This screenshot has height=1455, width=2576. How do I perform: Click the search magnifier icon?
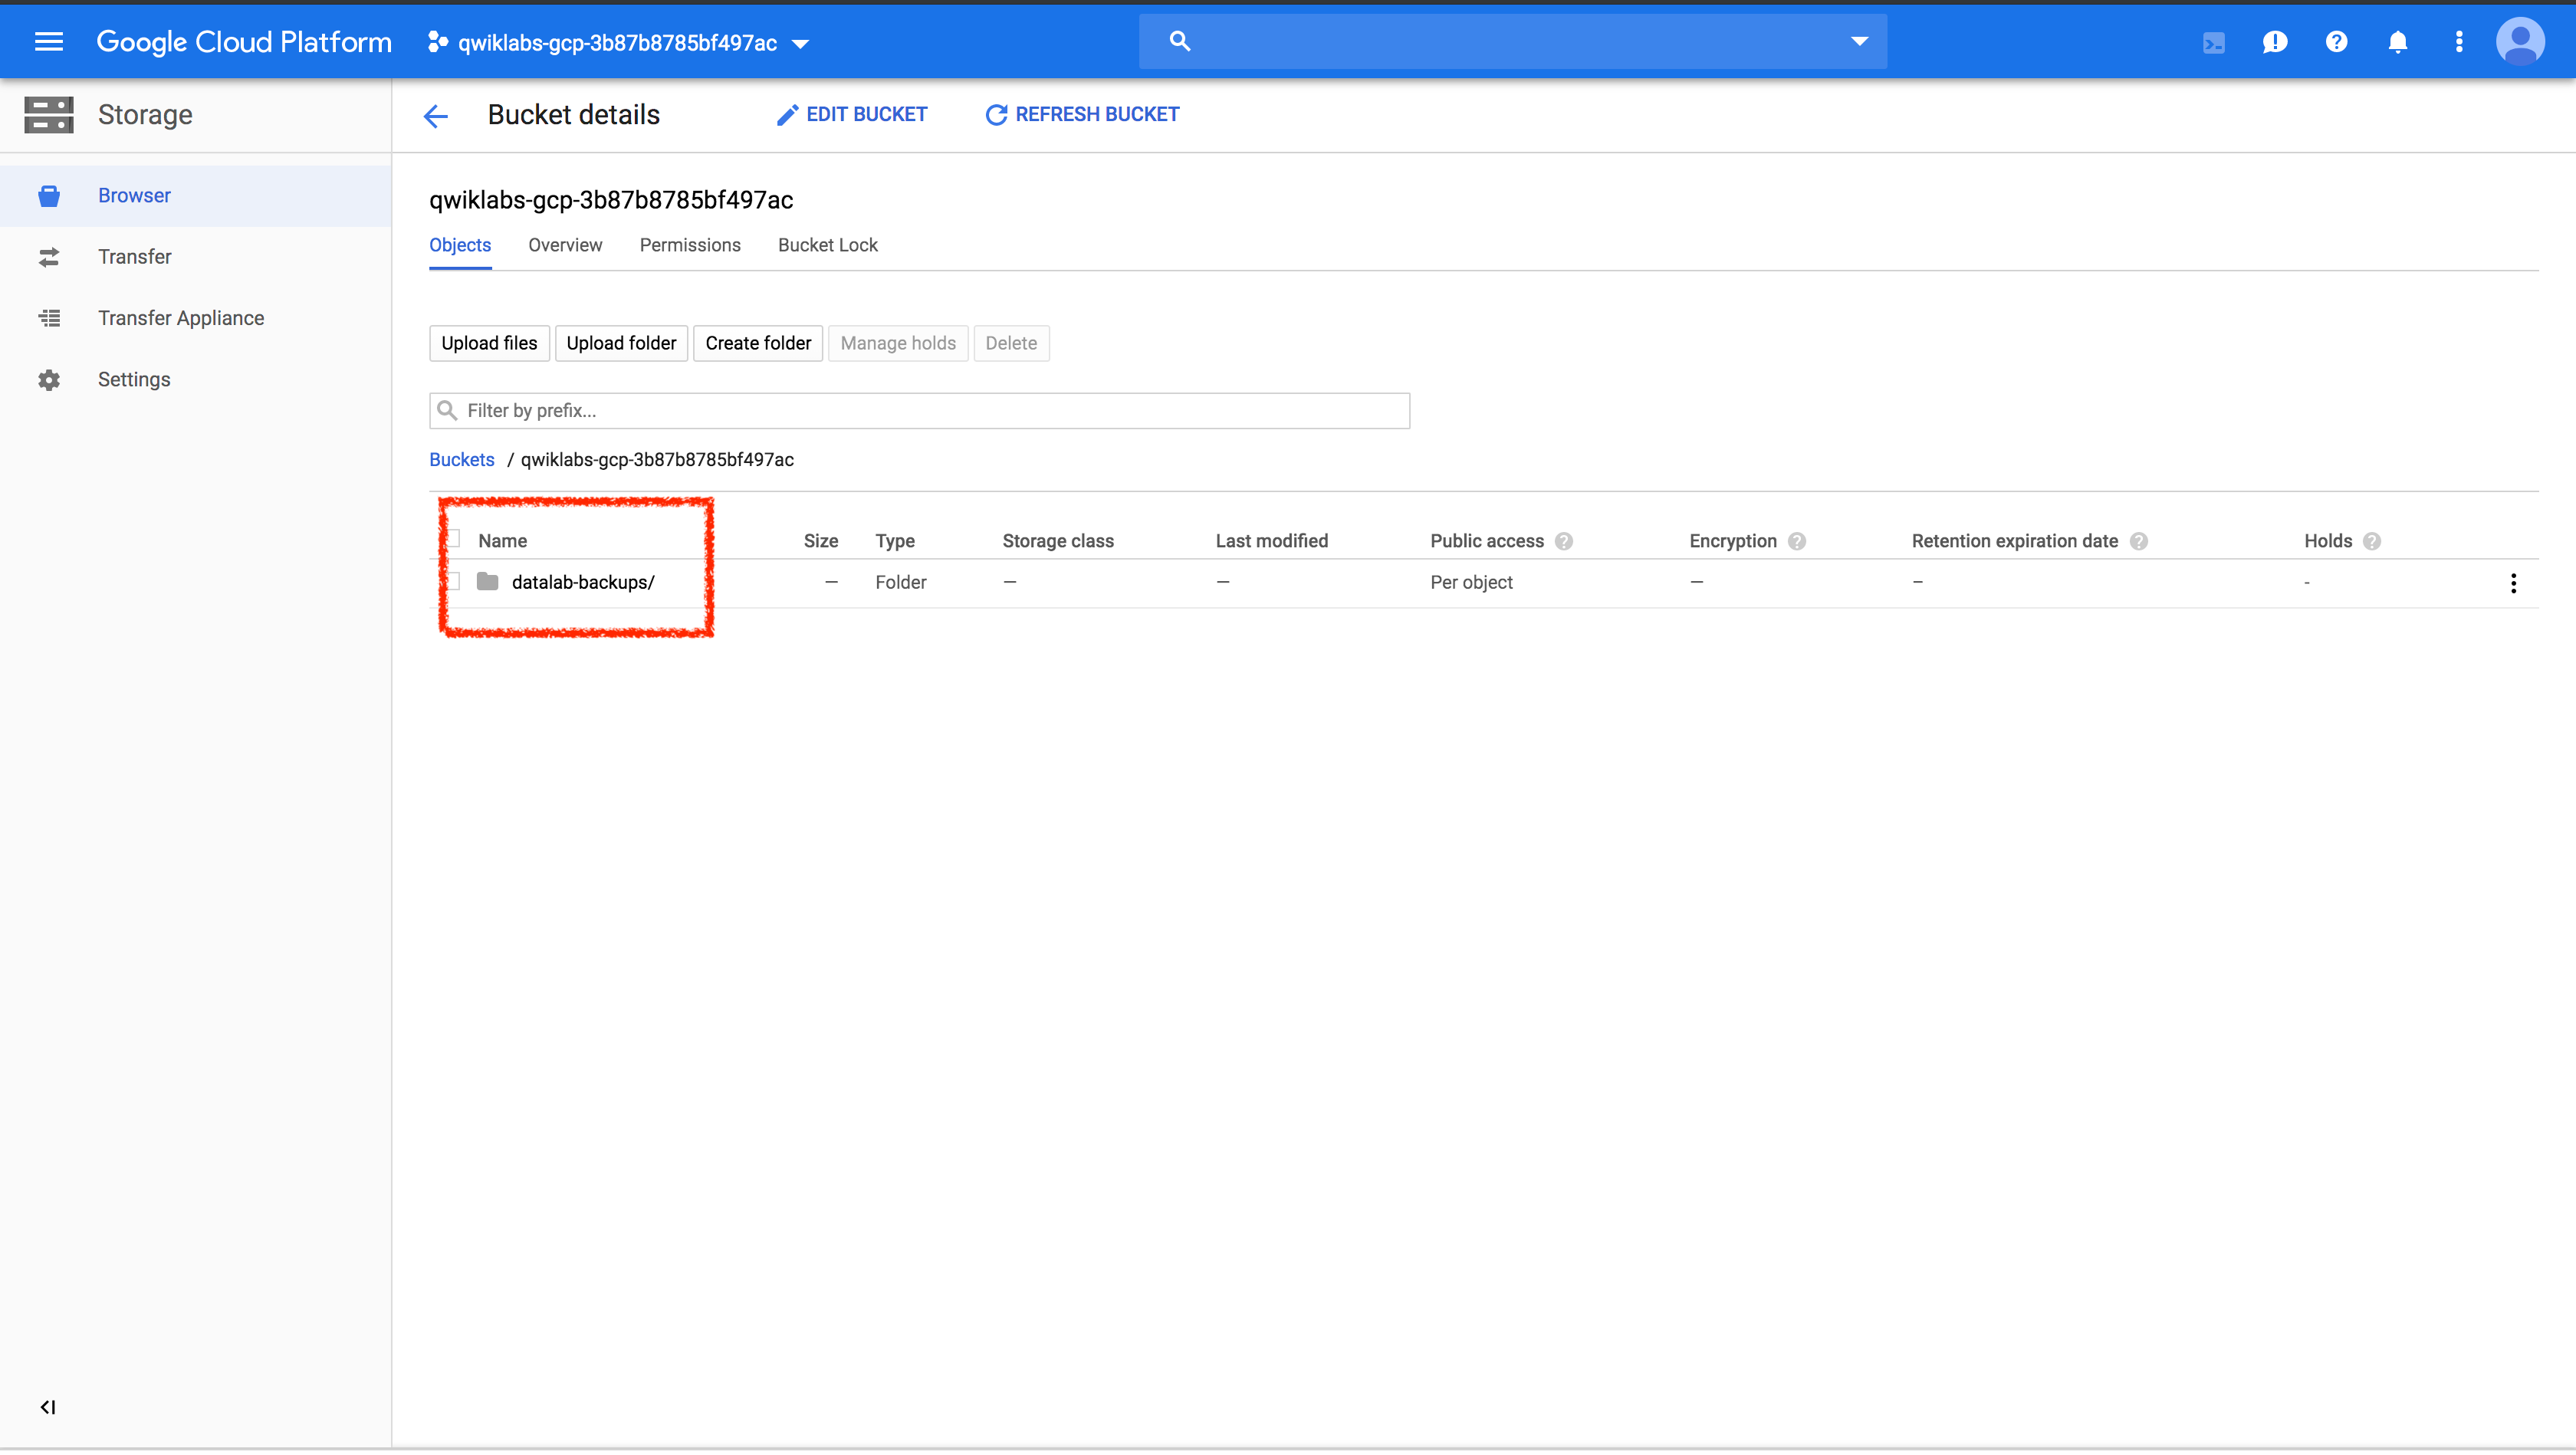[1179, 41]
